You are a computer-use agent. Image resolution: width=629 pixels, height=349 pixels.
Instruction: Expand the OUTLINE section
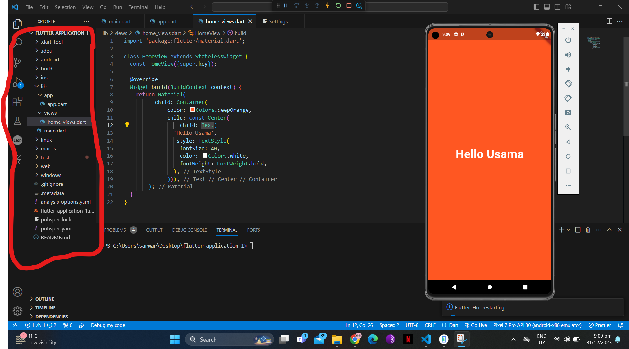45,299
